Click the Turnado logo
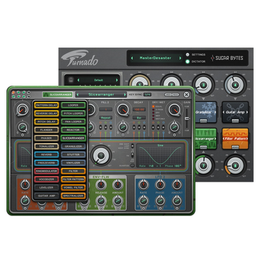The width and height of the screenshot is (260, 260). click(x=79, y=58)
